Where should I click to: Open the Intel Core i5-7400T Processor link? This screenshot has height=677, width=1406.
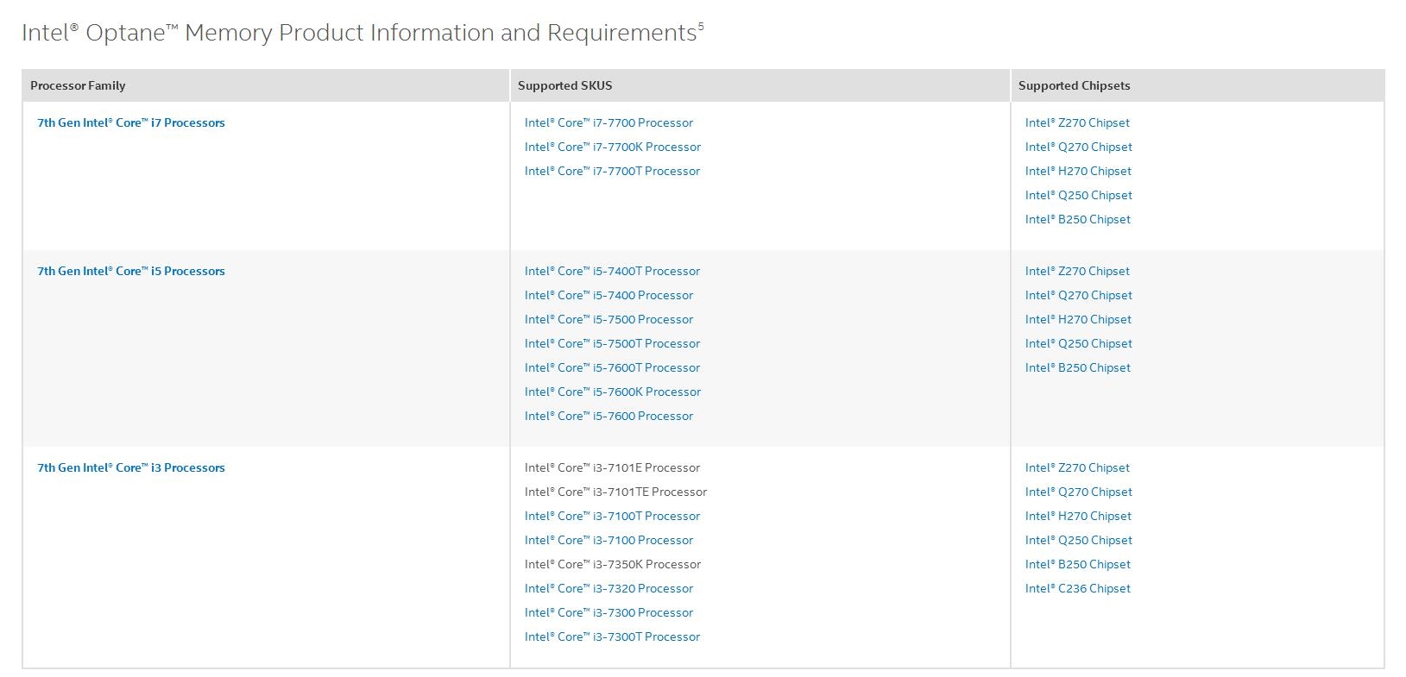pos(612,271)
